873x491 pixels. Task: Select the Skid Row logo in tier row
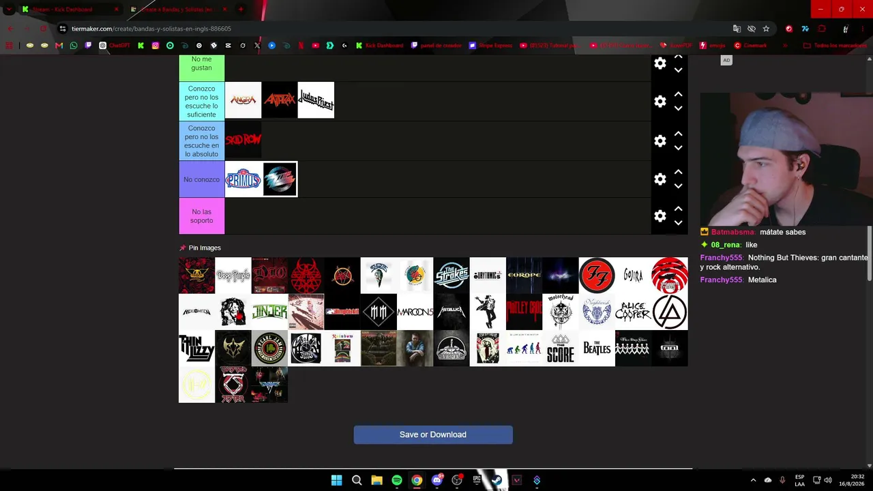pyautogui.click(x=243, y=140)
